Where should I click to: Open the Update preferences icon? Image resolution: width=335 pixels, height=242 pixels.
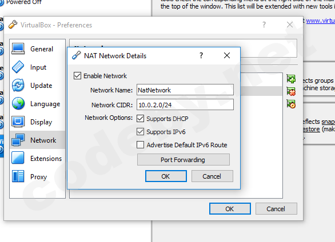pyautogui.click(x=18, y=85)
